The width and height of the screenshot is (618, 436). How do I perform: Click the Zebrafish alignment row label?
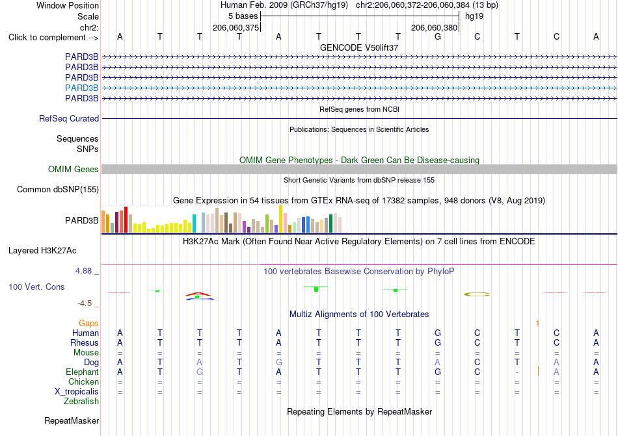pyautogui.click(x=81, y=402)
